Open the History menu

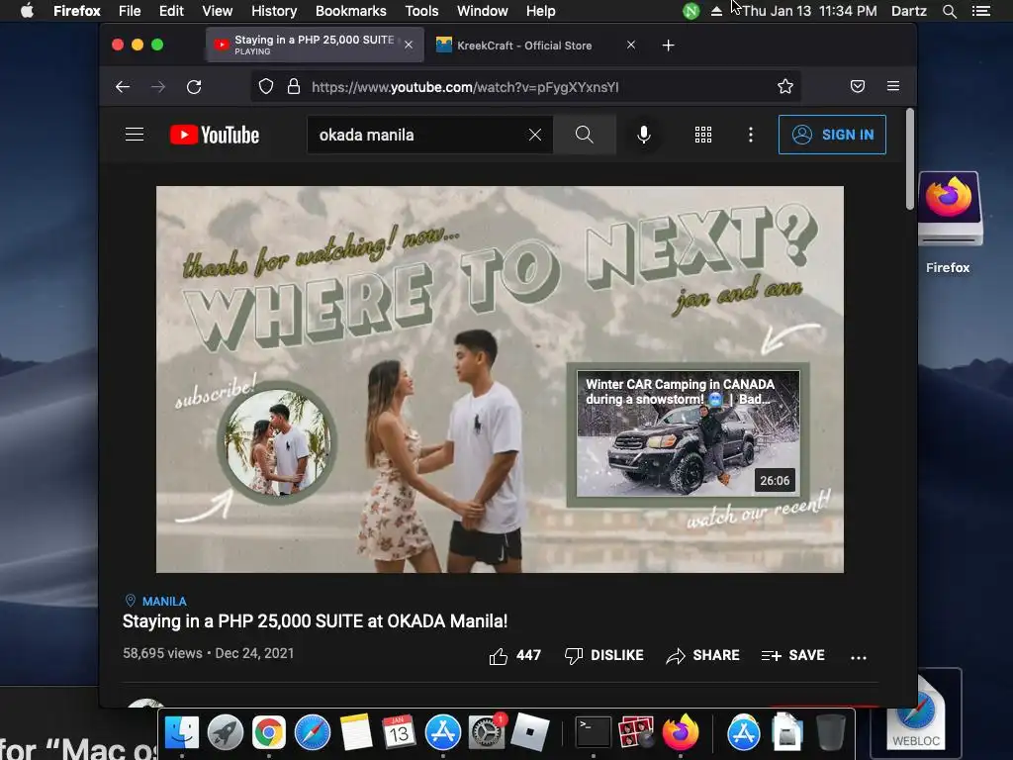[x=274, y=11]
